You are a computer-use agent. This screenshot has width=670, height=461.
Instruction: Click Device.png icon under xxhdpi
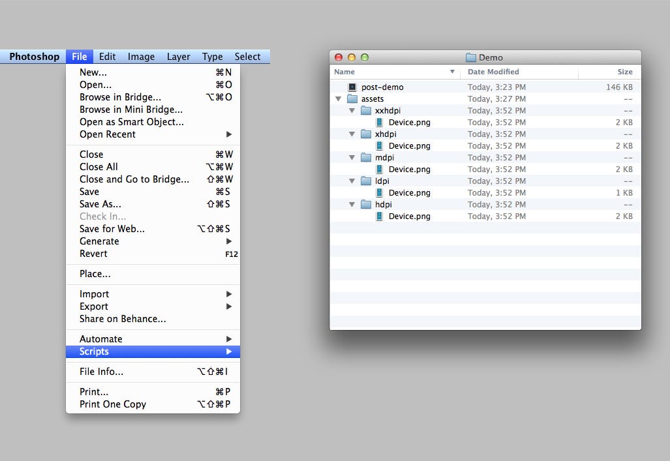pos(380,122)
